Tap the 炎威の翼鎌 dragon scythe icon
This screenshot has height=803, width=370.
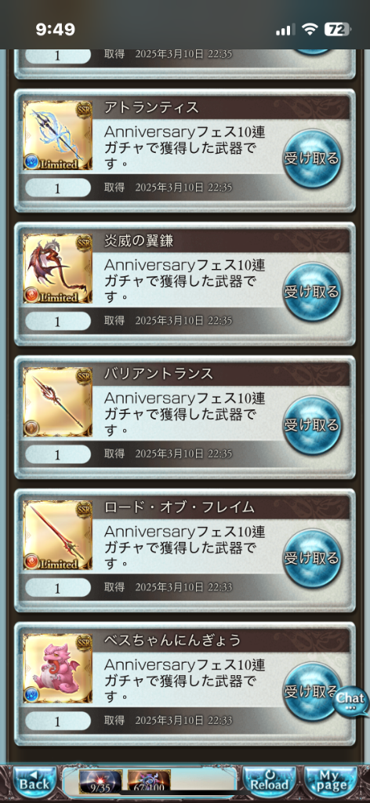tap(57, 269)
